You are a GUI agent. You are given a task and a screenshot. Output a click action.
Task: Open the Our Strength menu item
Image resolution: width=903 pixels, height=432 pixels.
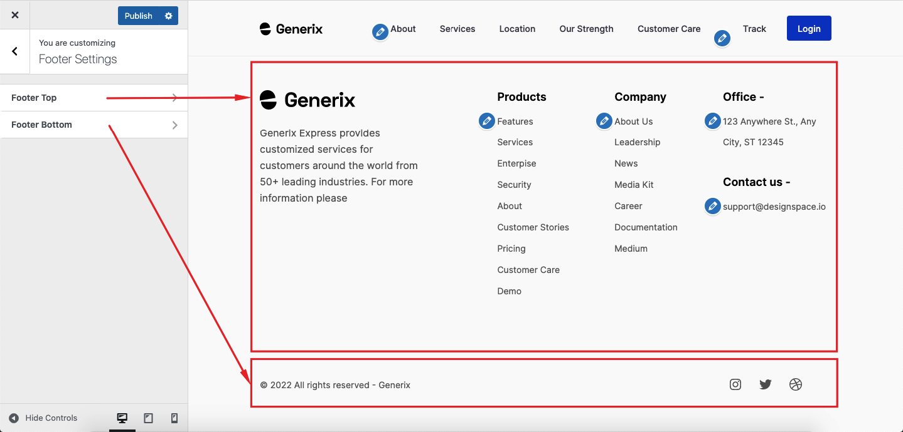pyautogui.click(x=586, y=29)
